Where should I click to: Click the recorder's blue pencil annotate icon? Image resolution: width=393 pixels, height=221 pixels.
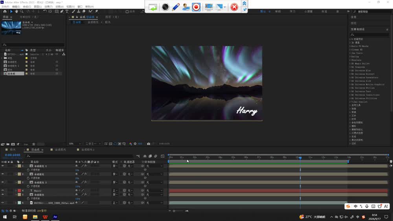pyautogui.click(x=176, y=7)
